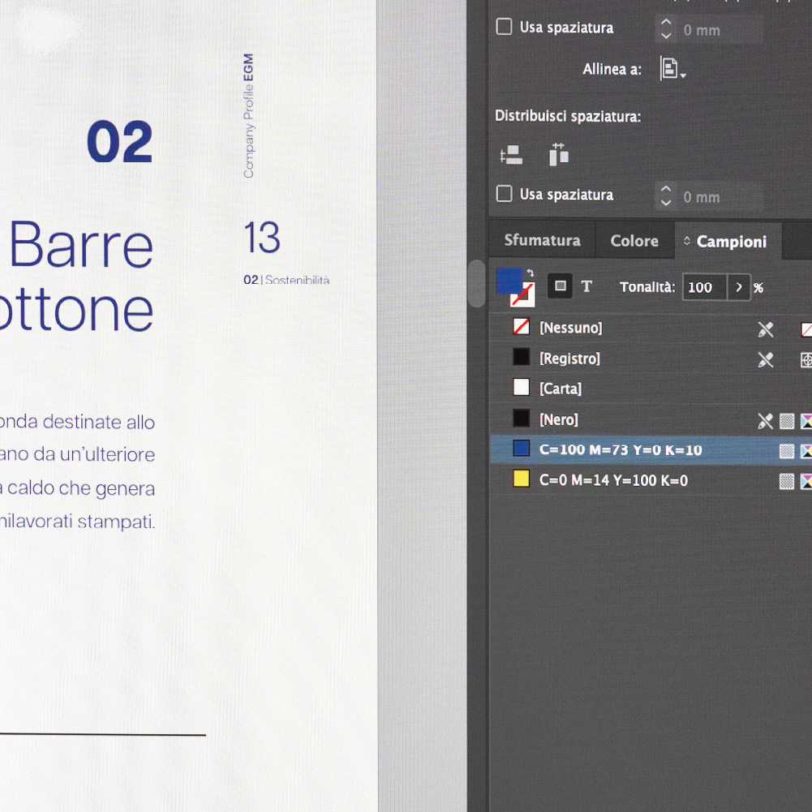Adjust lower spacing value with stepper arrows

coord(666,196)
